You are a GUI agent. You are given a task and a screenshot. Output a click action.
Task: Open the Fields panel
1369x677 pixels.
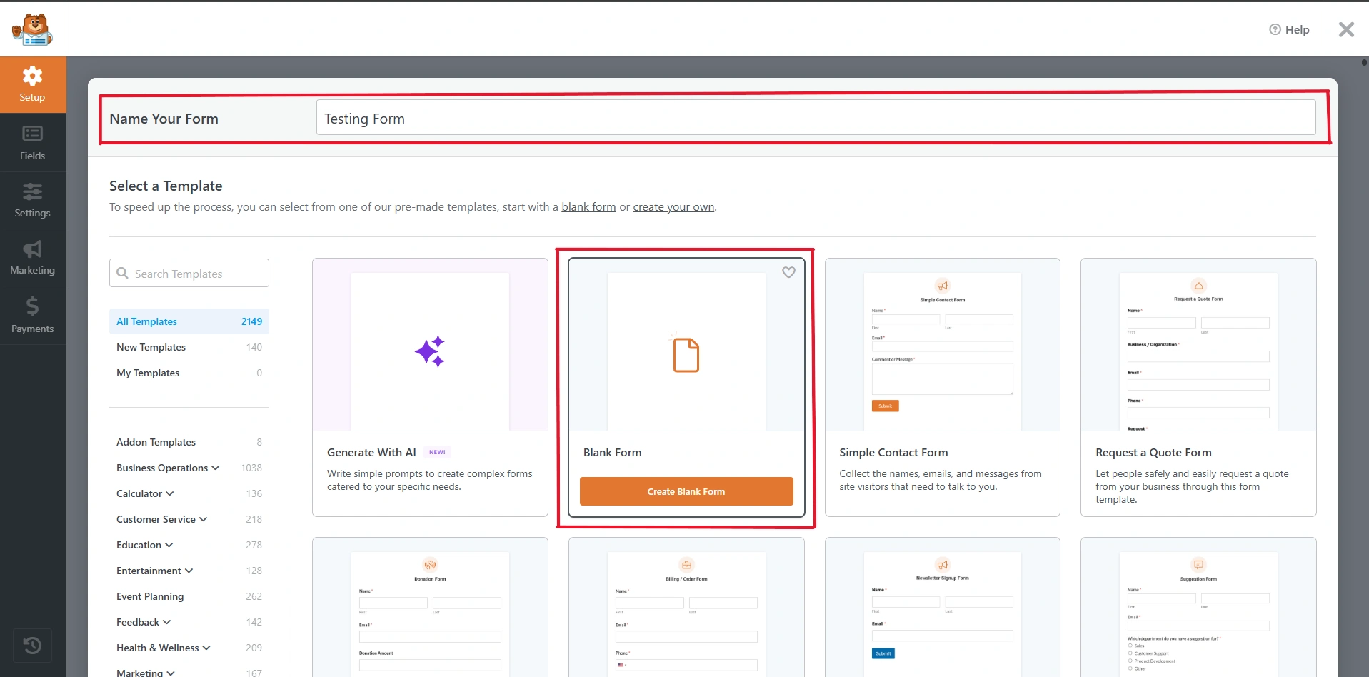(33, 143)
